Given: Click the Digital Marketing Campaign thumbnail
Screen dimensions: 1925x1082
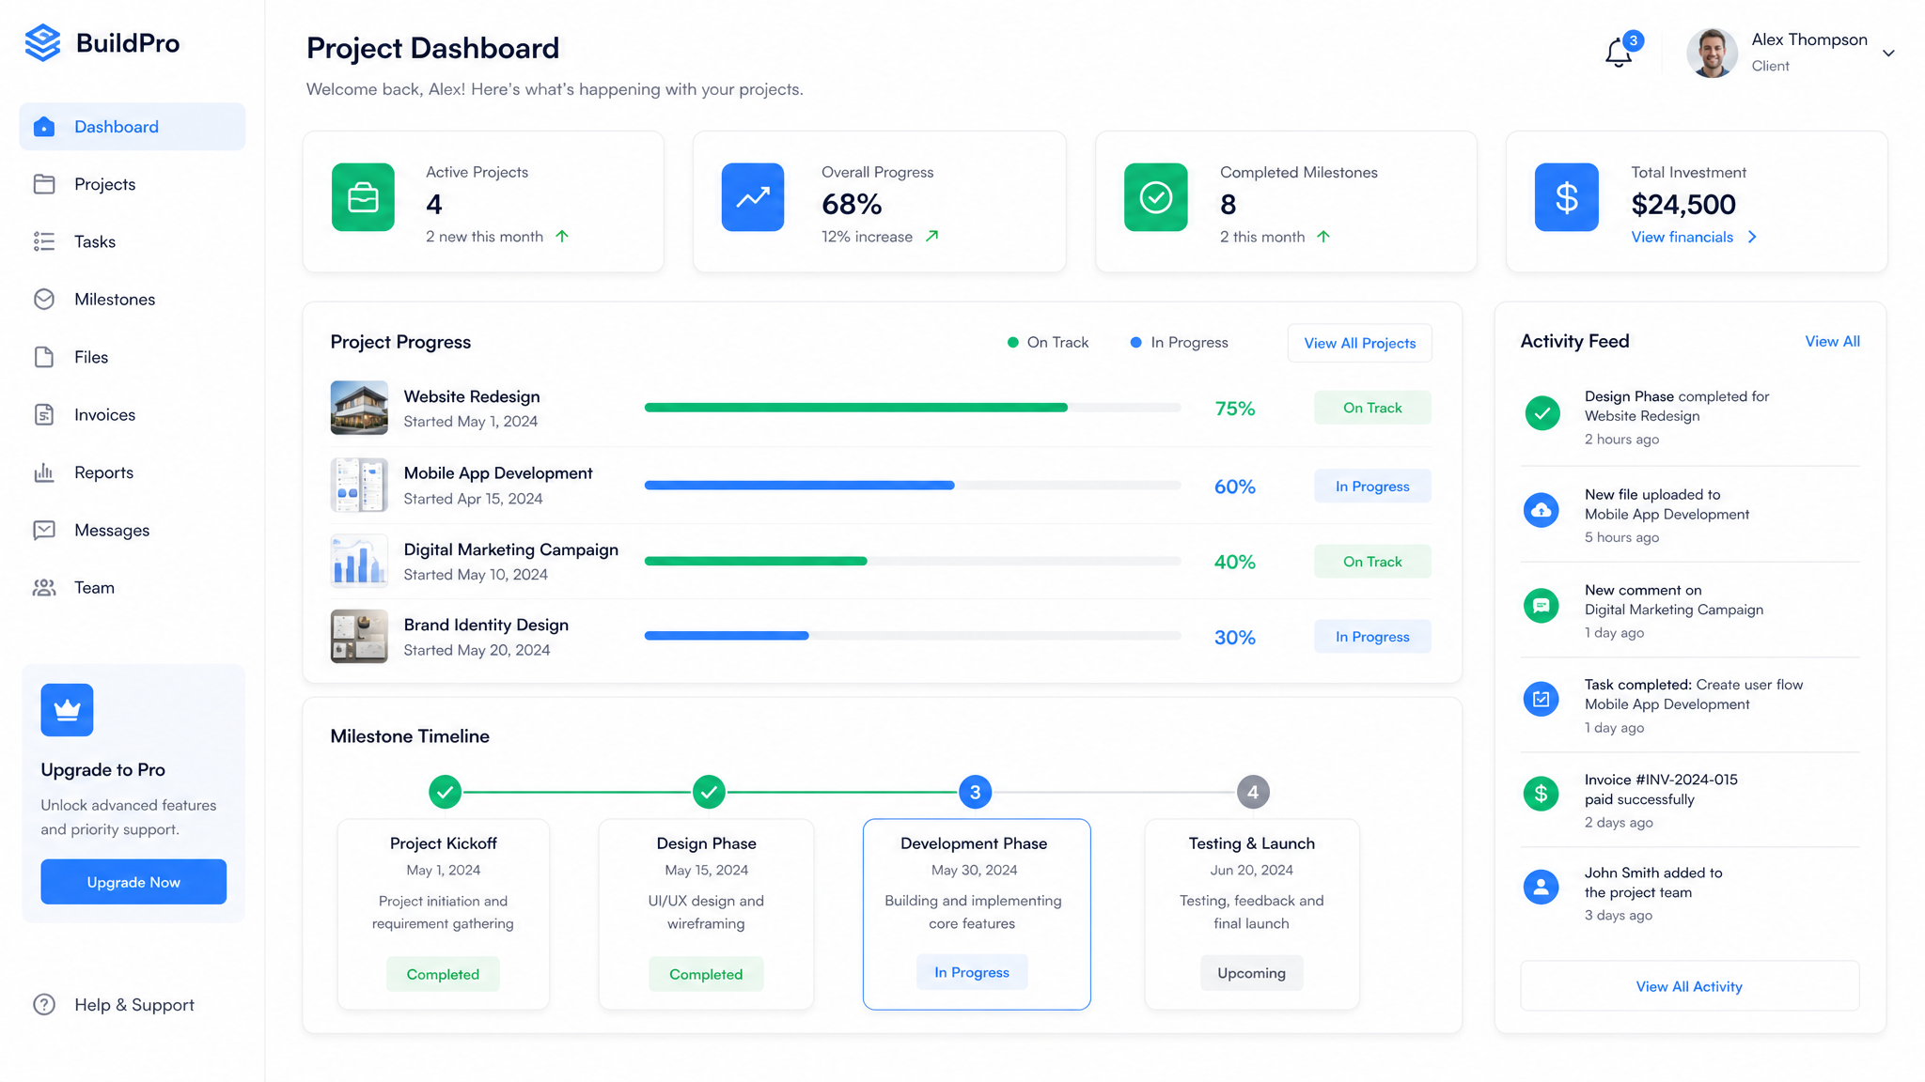Looking at the screenshot, I should (359, 561).
